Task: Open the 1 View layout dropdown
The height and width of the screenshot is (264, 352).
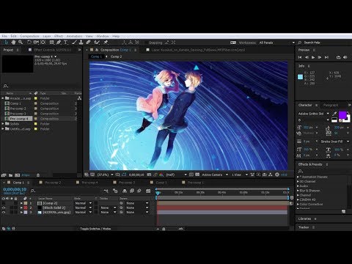Action: [x=240, y=175]
